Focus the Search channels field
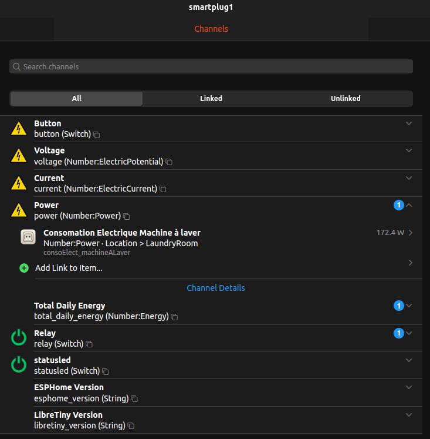 coord(211,66)
